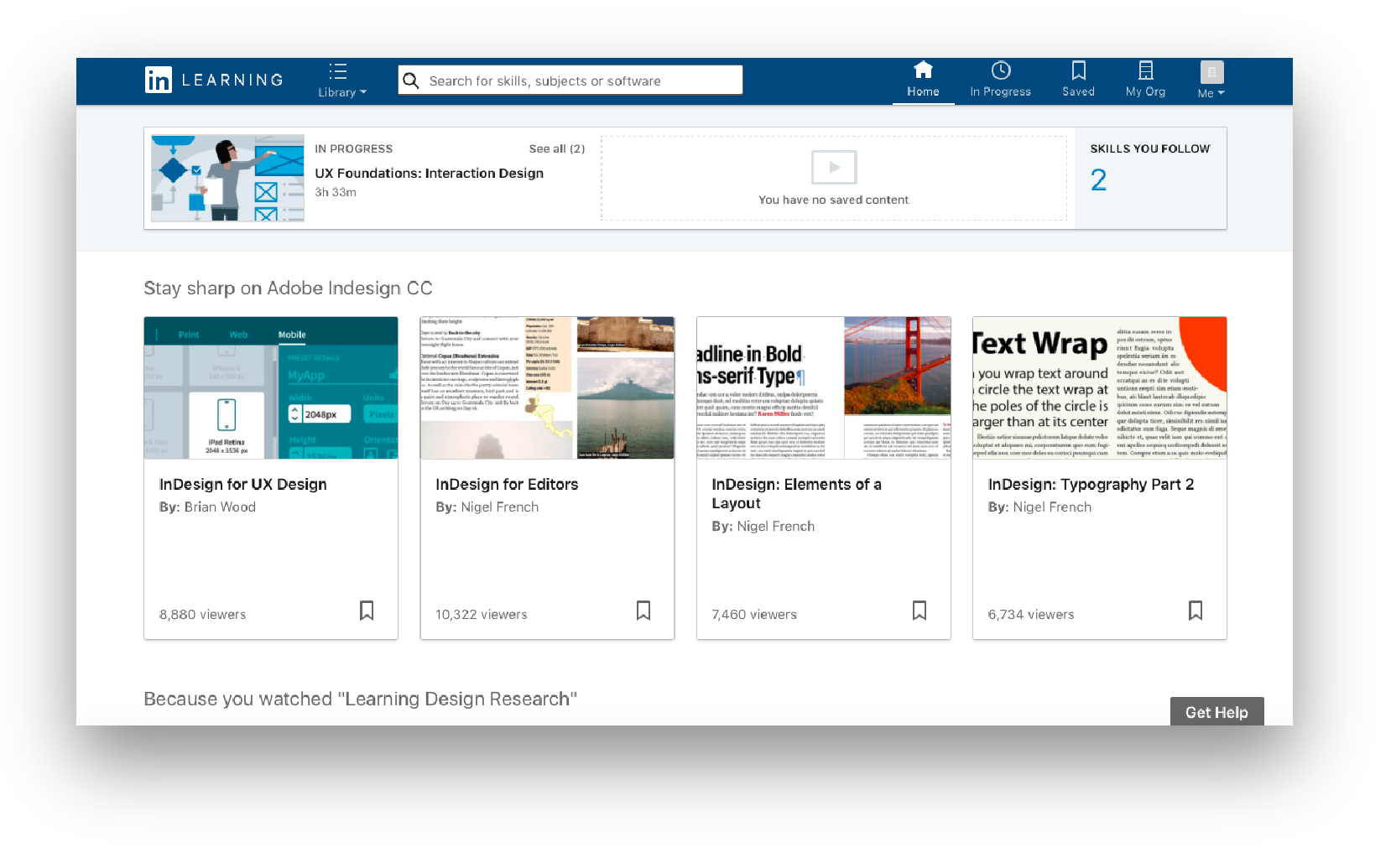The image size is (1391, 858).
Task: Click the SKILLS YOU FOLLOW label
Action: pos(1150,148)
